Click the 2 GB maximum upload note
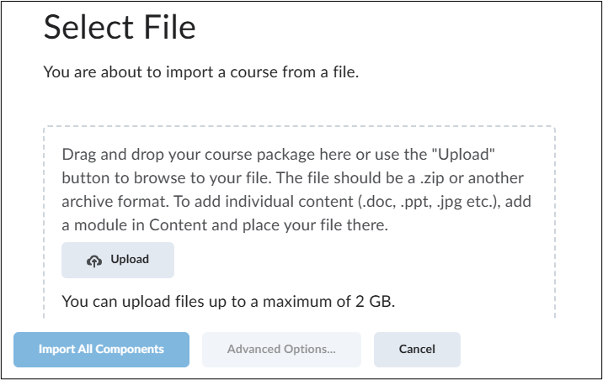Image resolution: width=603 pixels, height=380 pixels. pyautogui.click(x=228, y=302)
